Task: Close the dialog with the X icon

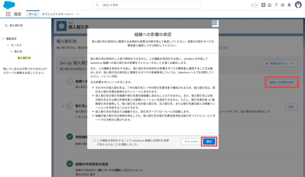Action: click(214, 23)
